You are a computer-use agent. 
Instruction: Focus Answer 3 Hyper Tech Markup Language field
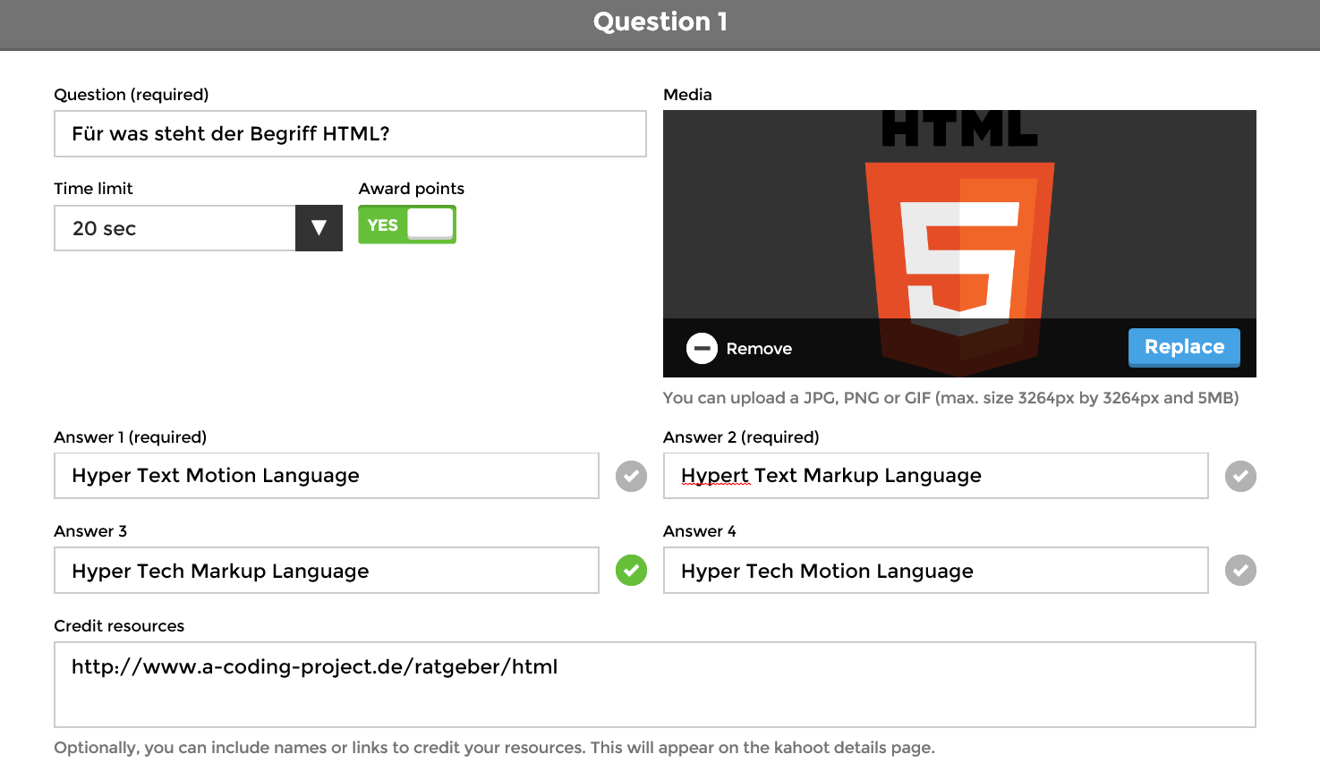coord(327,571)
